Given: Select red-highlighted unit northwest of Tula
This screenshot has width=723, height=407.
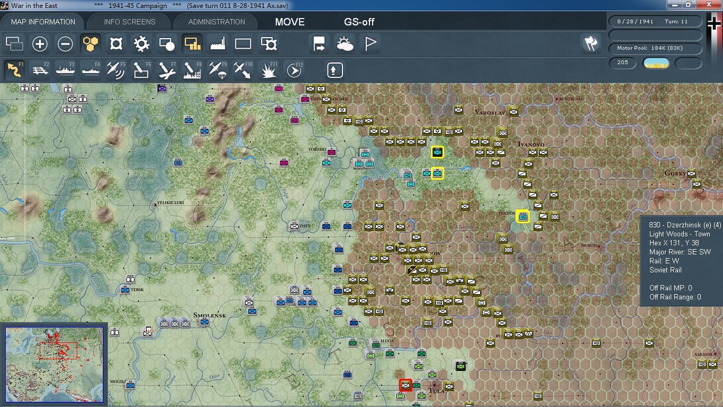Looking at the screenshot, I should pyautogui.click(x=406, y=385).
